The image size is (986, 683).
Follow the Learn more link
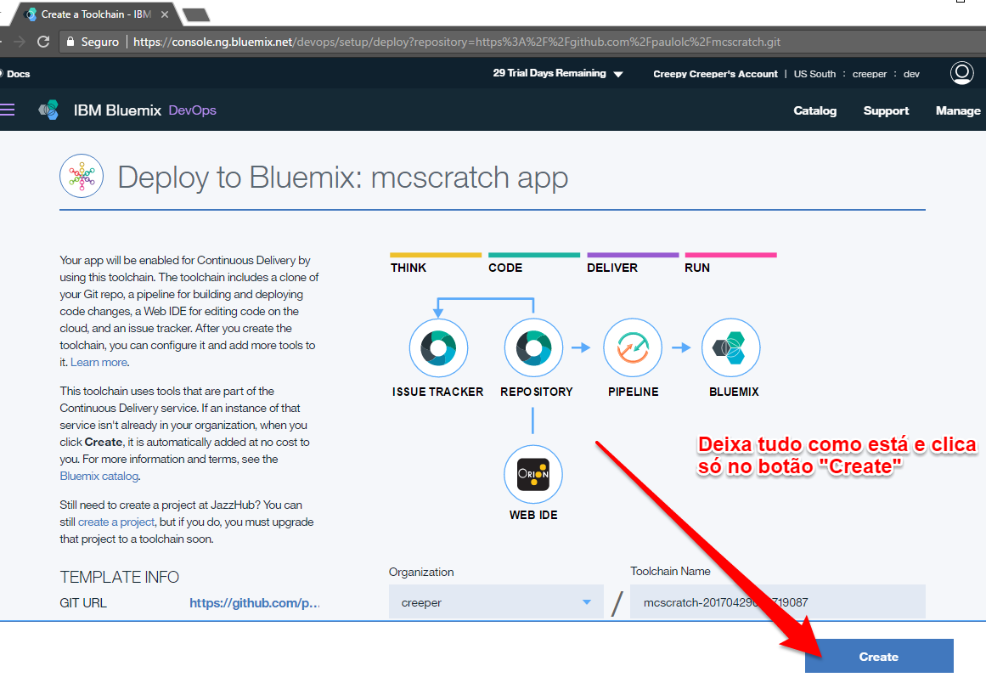[x=99, y=362]
